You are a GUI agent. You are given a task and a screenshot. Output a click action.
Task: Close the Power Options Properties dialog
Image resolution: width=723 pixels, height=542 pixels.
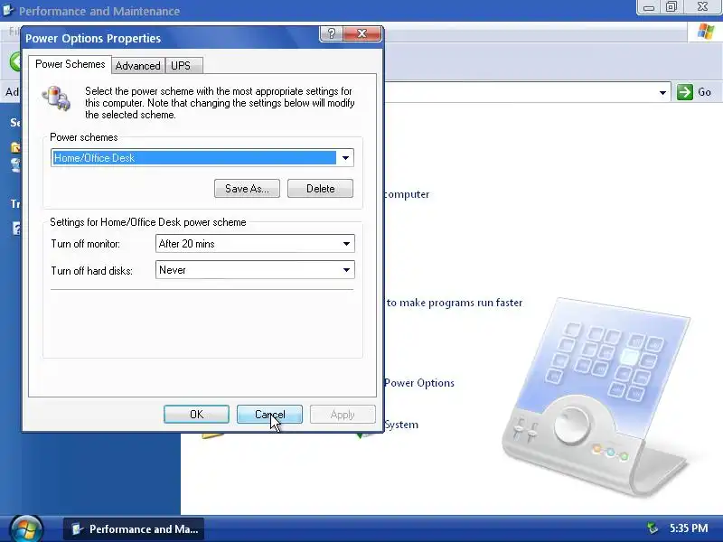click(362, 33)
